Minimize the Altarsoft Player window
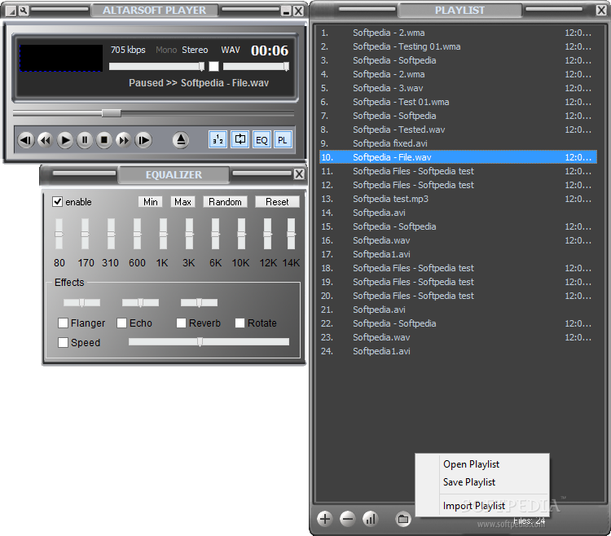Screen dimensions: 611x536 click(287, 11)
